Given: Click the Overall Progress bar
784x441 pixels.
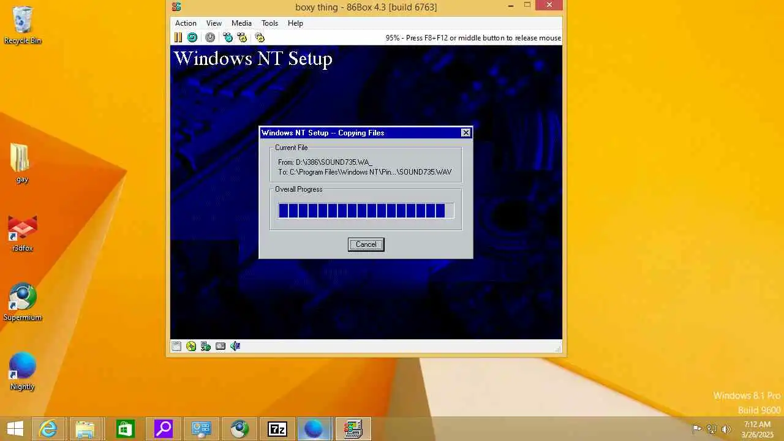Looking at the screenshot, I should (366, 211).
